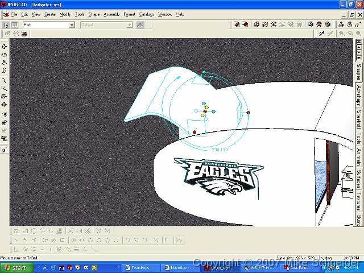Open the Textures catalog tab
This screenshot has height=273, width=364.
click(x=359, y=201)
